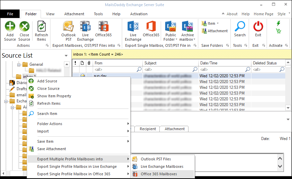Click the Date/Time column search magnifier
Screen dimensions: 292x179
coord(248,69)
